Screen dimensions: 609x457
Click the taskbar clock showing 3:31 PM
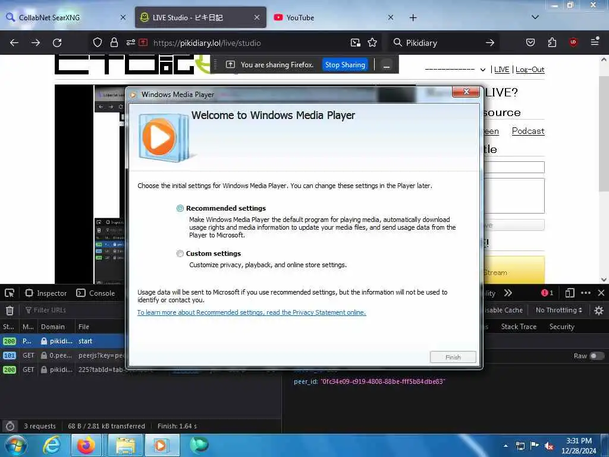coord(579,446)
